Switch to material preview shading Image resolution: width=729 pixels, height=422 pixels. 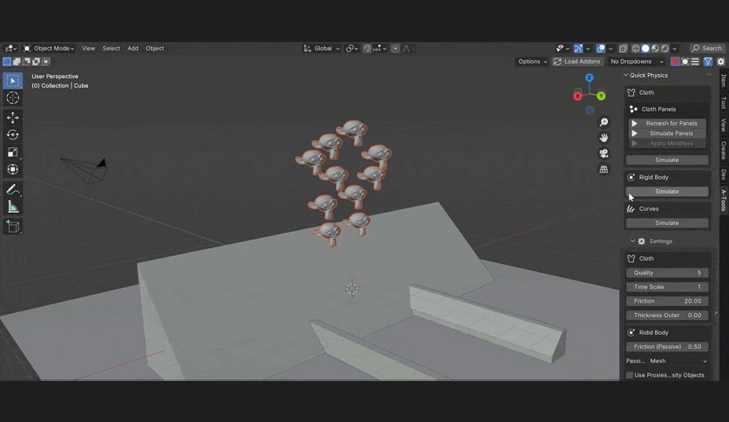655,48
